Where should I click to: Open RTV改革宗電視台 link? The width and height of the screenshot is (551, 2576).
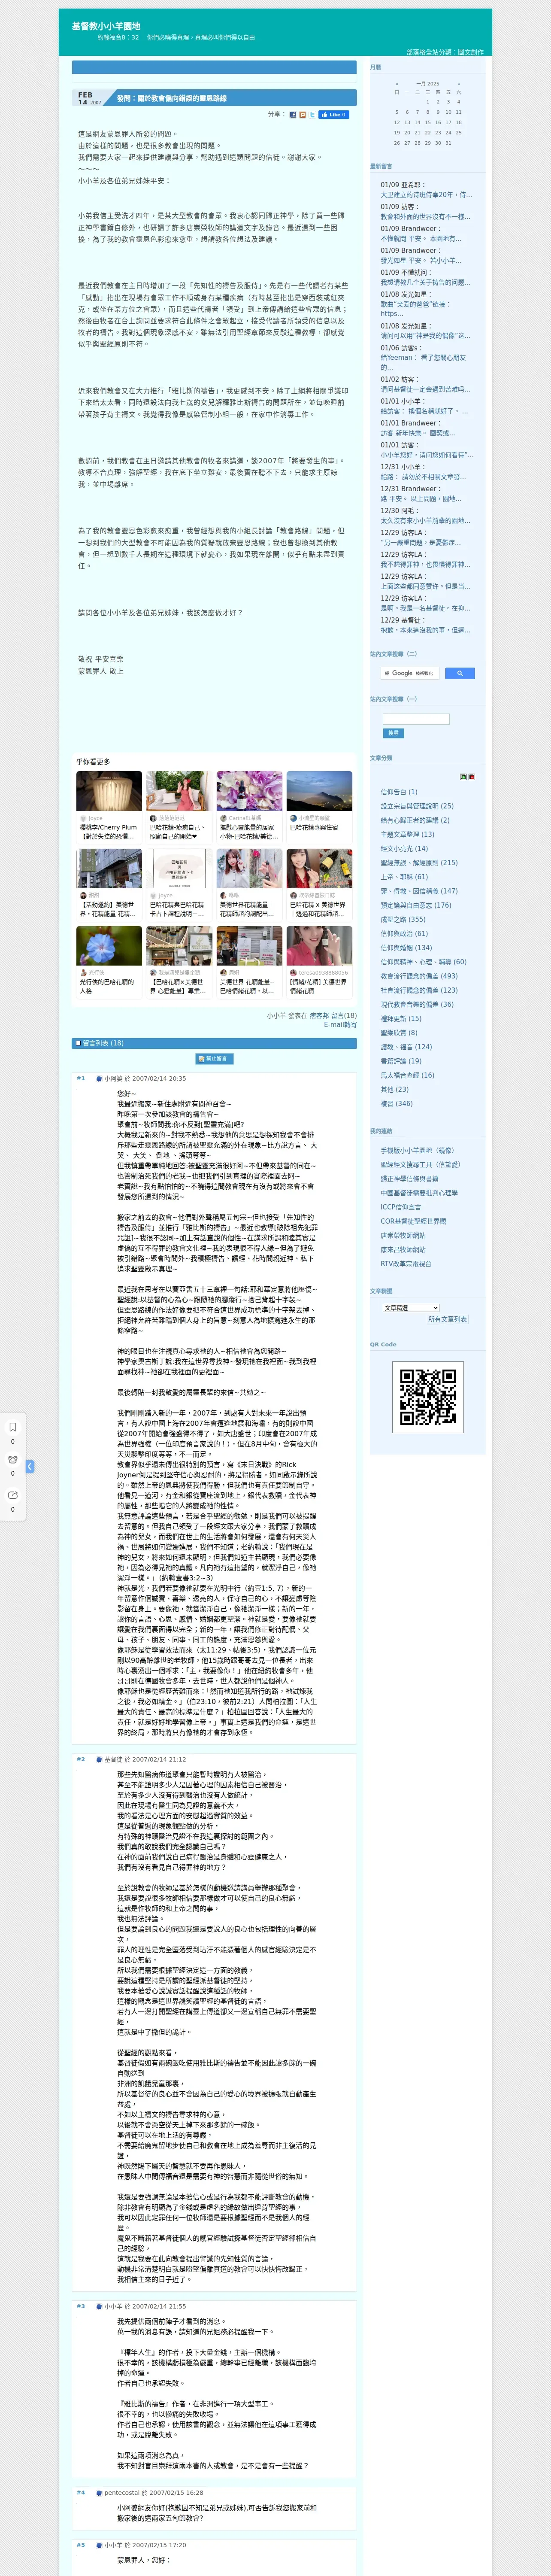pyautogui.click(x=406, y=1263)
